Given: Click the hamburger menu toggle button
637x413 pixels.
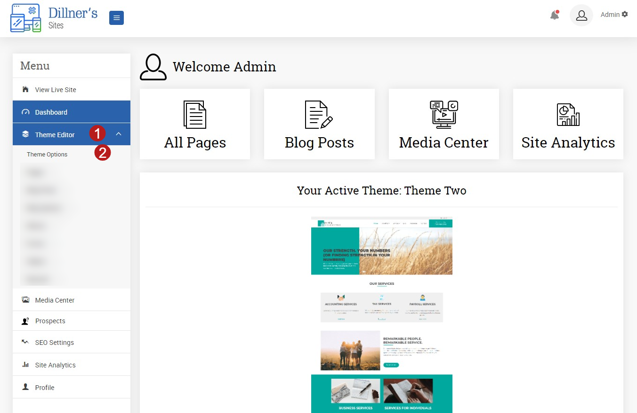Looking at the screenshot, I should tap(116, 18).
